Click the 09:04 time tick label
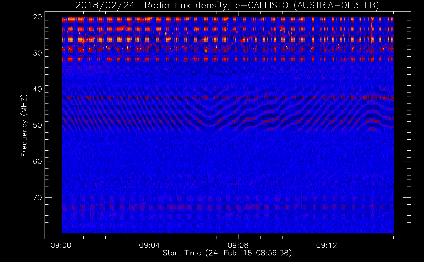The image size is (424, 262). pos(150,245)
